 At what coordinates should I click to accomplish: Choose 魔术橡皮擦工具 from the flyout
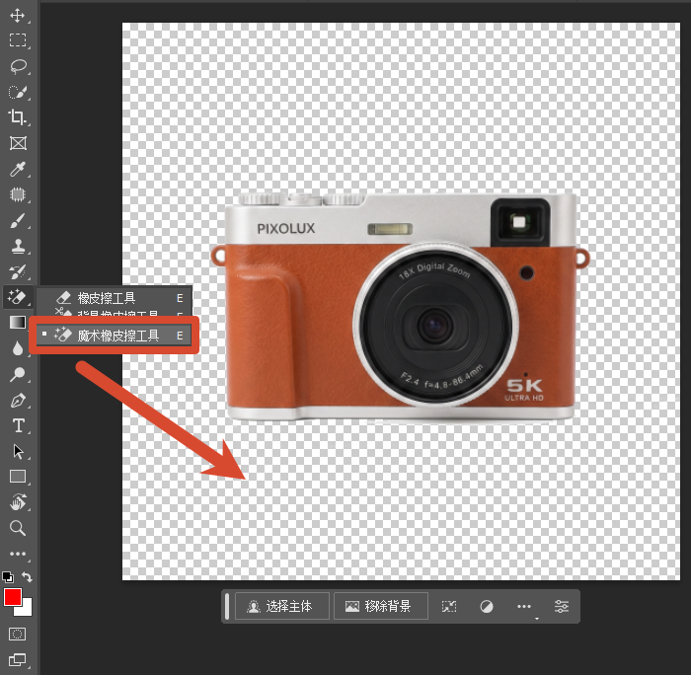pos(114,336)
